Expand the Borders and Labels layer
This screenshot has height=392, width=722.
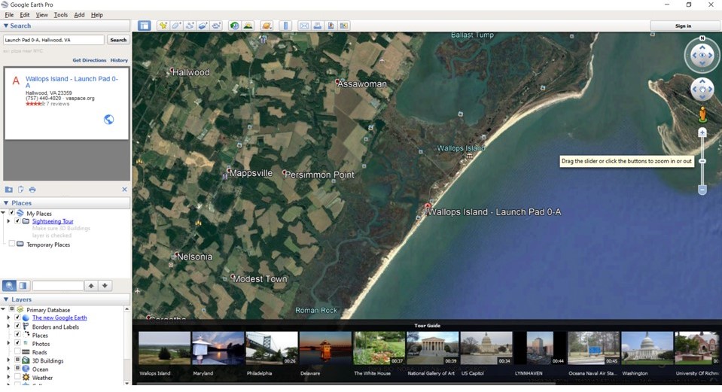pyautogui.click(x=8, y=327)
